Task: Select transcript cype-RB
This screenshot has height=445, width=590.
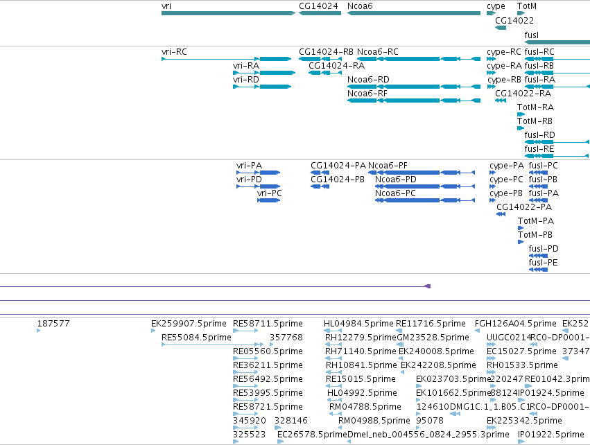Action: pyautogui.click(x=492, y=87)
